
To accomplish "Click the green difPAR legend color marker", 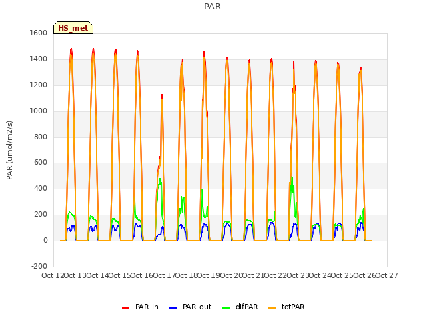I will [226, 308].
